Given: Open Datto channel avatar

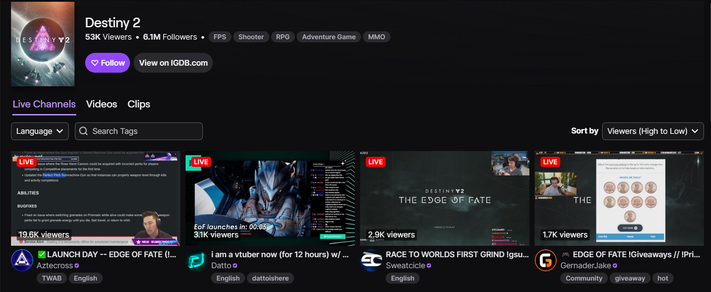Looking at the screenshot, I should [x=197, y=260].
